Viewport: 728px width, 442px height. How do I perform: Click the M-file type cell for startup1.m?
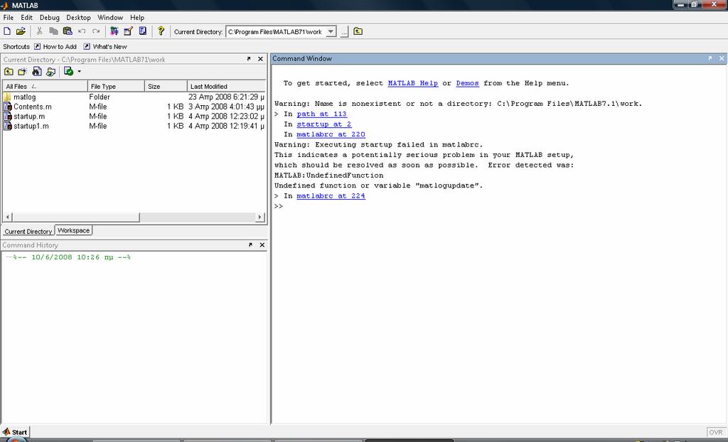click(98, 126)
